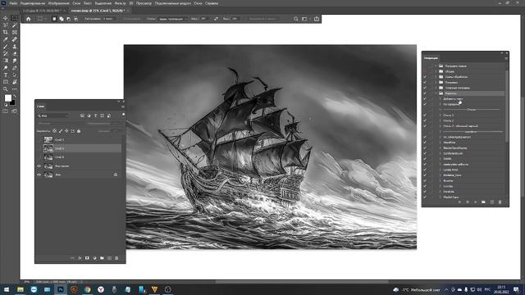Select the Crop tool
525x295 pixels.
point(6,32)
